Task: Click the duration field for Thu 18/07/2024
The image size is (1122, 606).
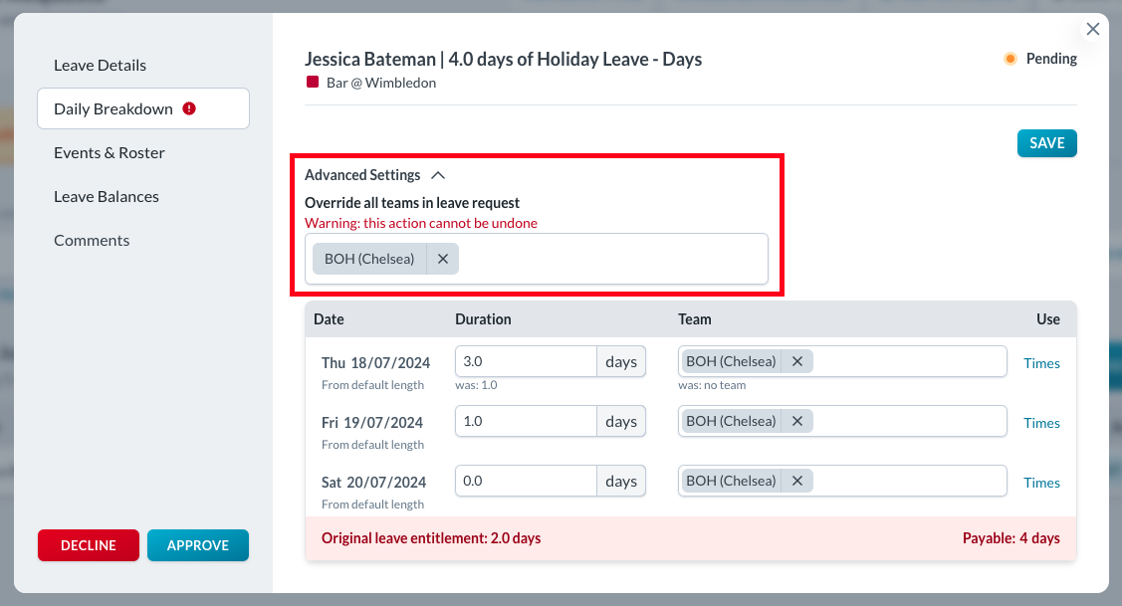Action: tap(525, 361)
